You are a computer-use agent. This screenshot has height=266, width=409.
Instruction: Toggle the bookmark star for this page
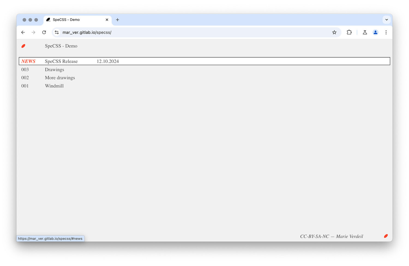334,32
